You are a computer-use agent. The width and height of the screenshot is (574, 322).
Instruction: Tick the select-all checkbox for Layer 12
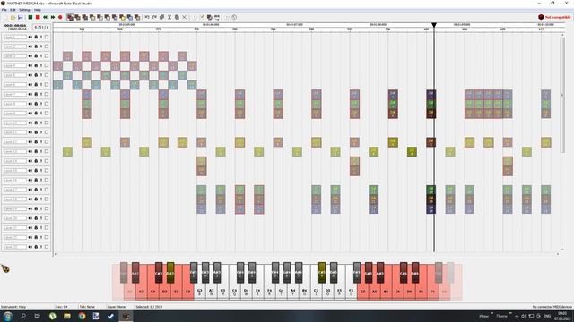[47, 141]
